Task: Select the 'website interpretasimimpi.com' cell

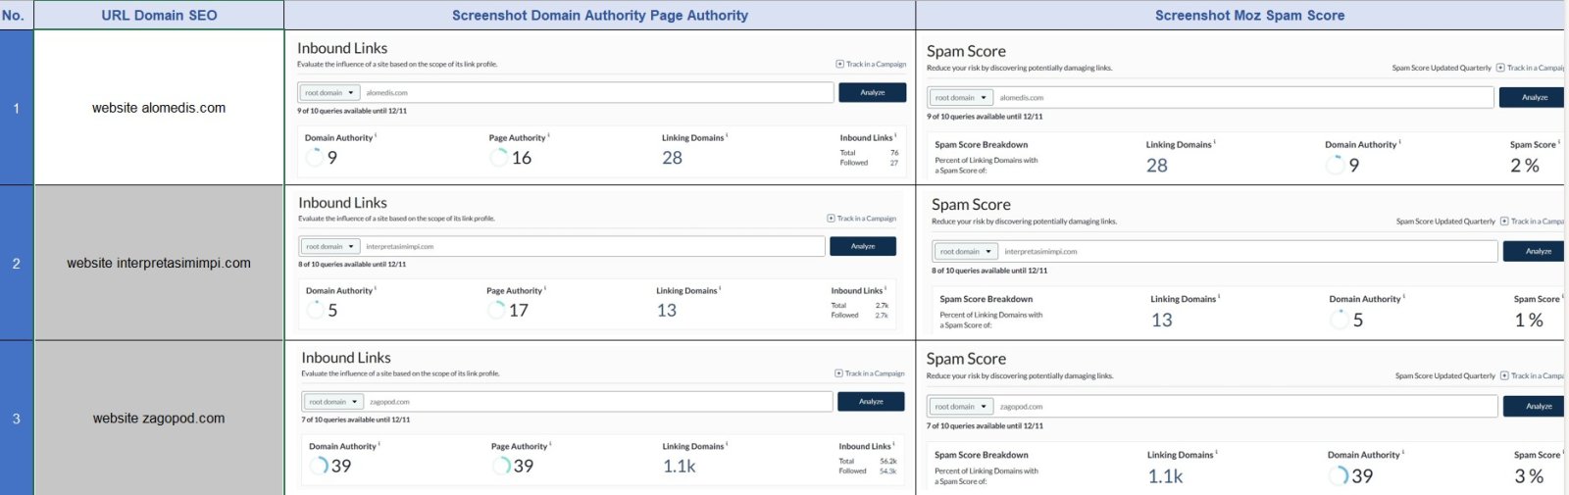Action: click(x=159, y=263)
